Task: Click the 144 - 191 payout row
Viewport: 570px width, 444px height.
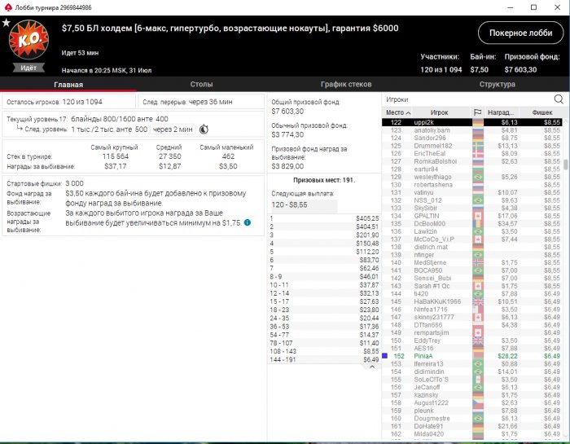Action: (324, 359)
